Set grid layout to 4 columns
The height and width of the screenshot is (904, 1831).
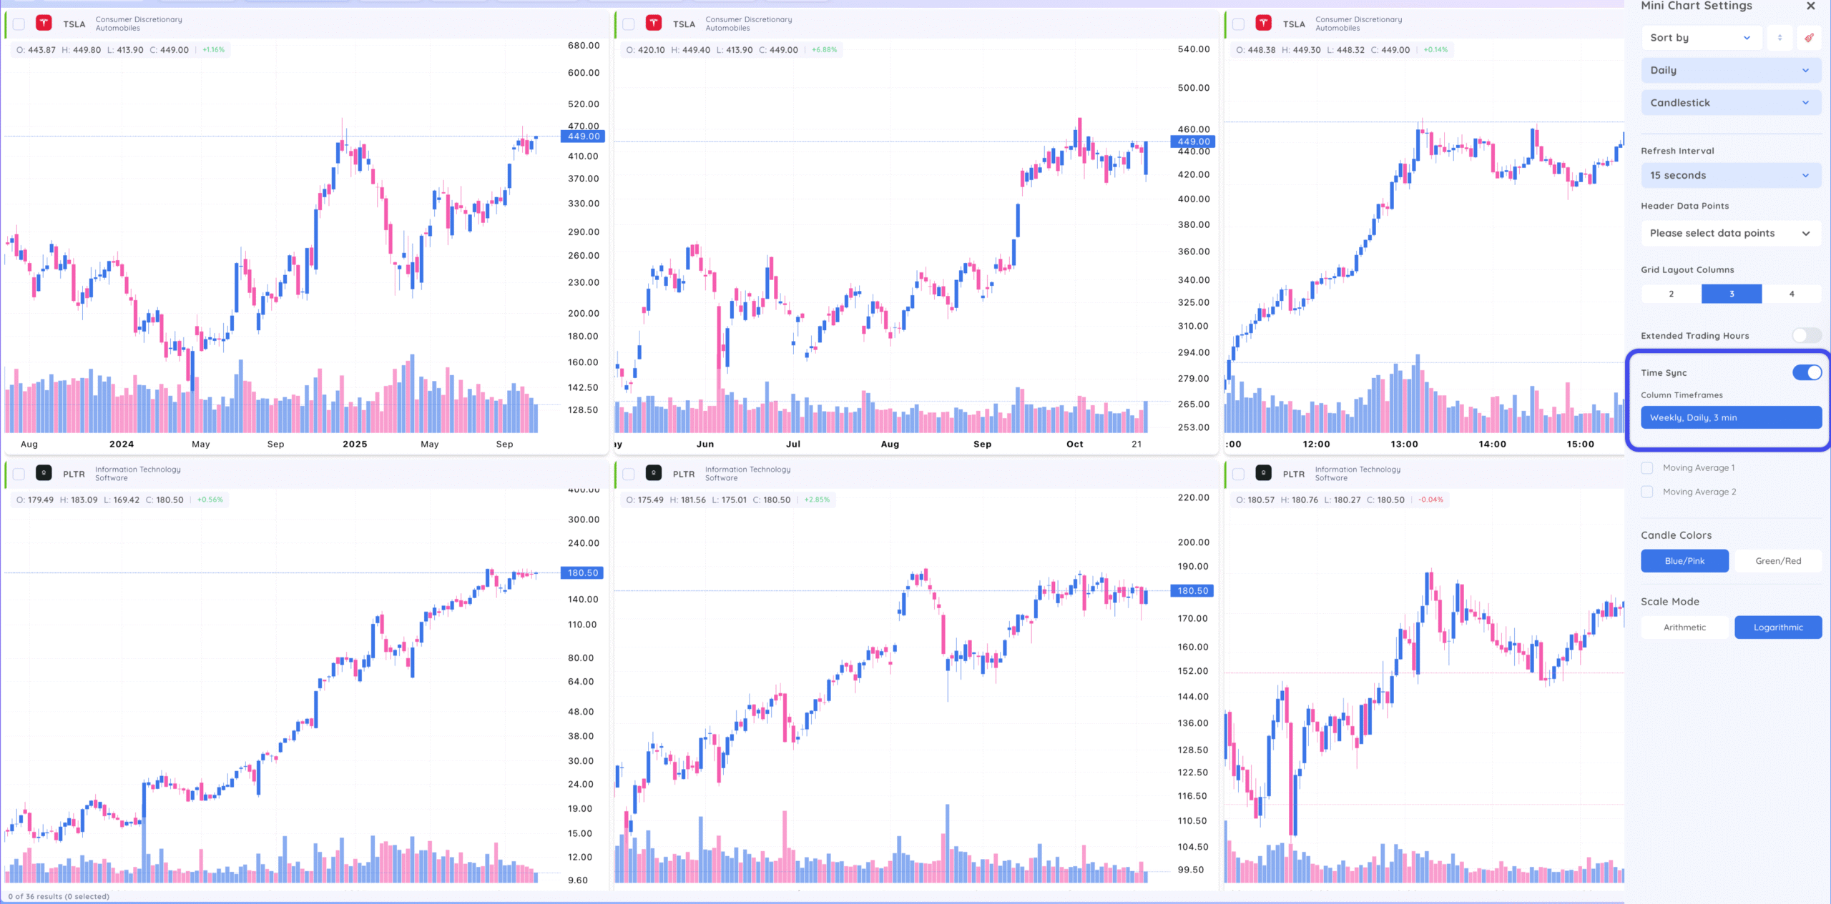pyautogui.click(x=1792, y=294)
